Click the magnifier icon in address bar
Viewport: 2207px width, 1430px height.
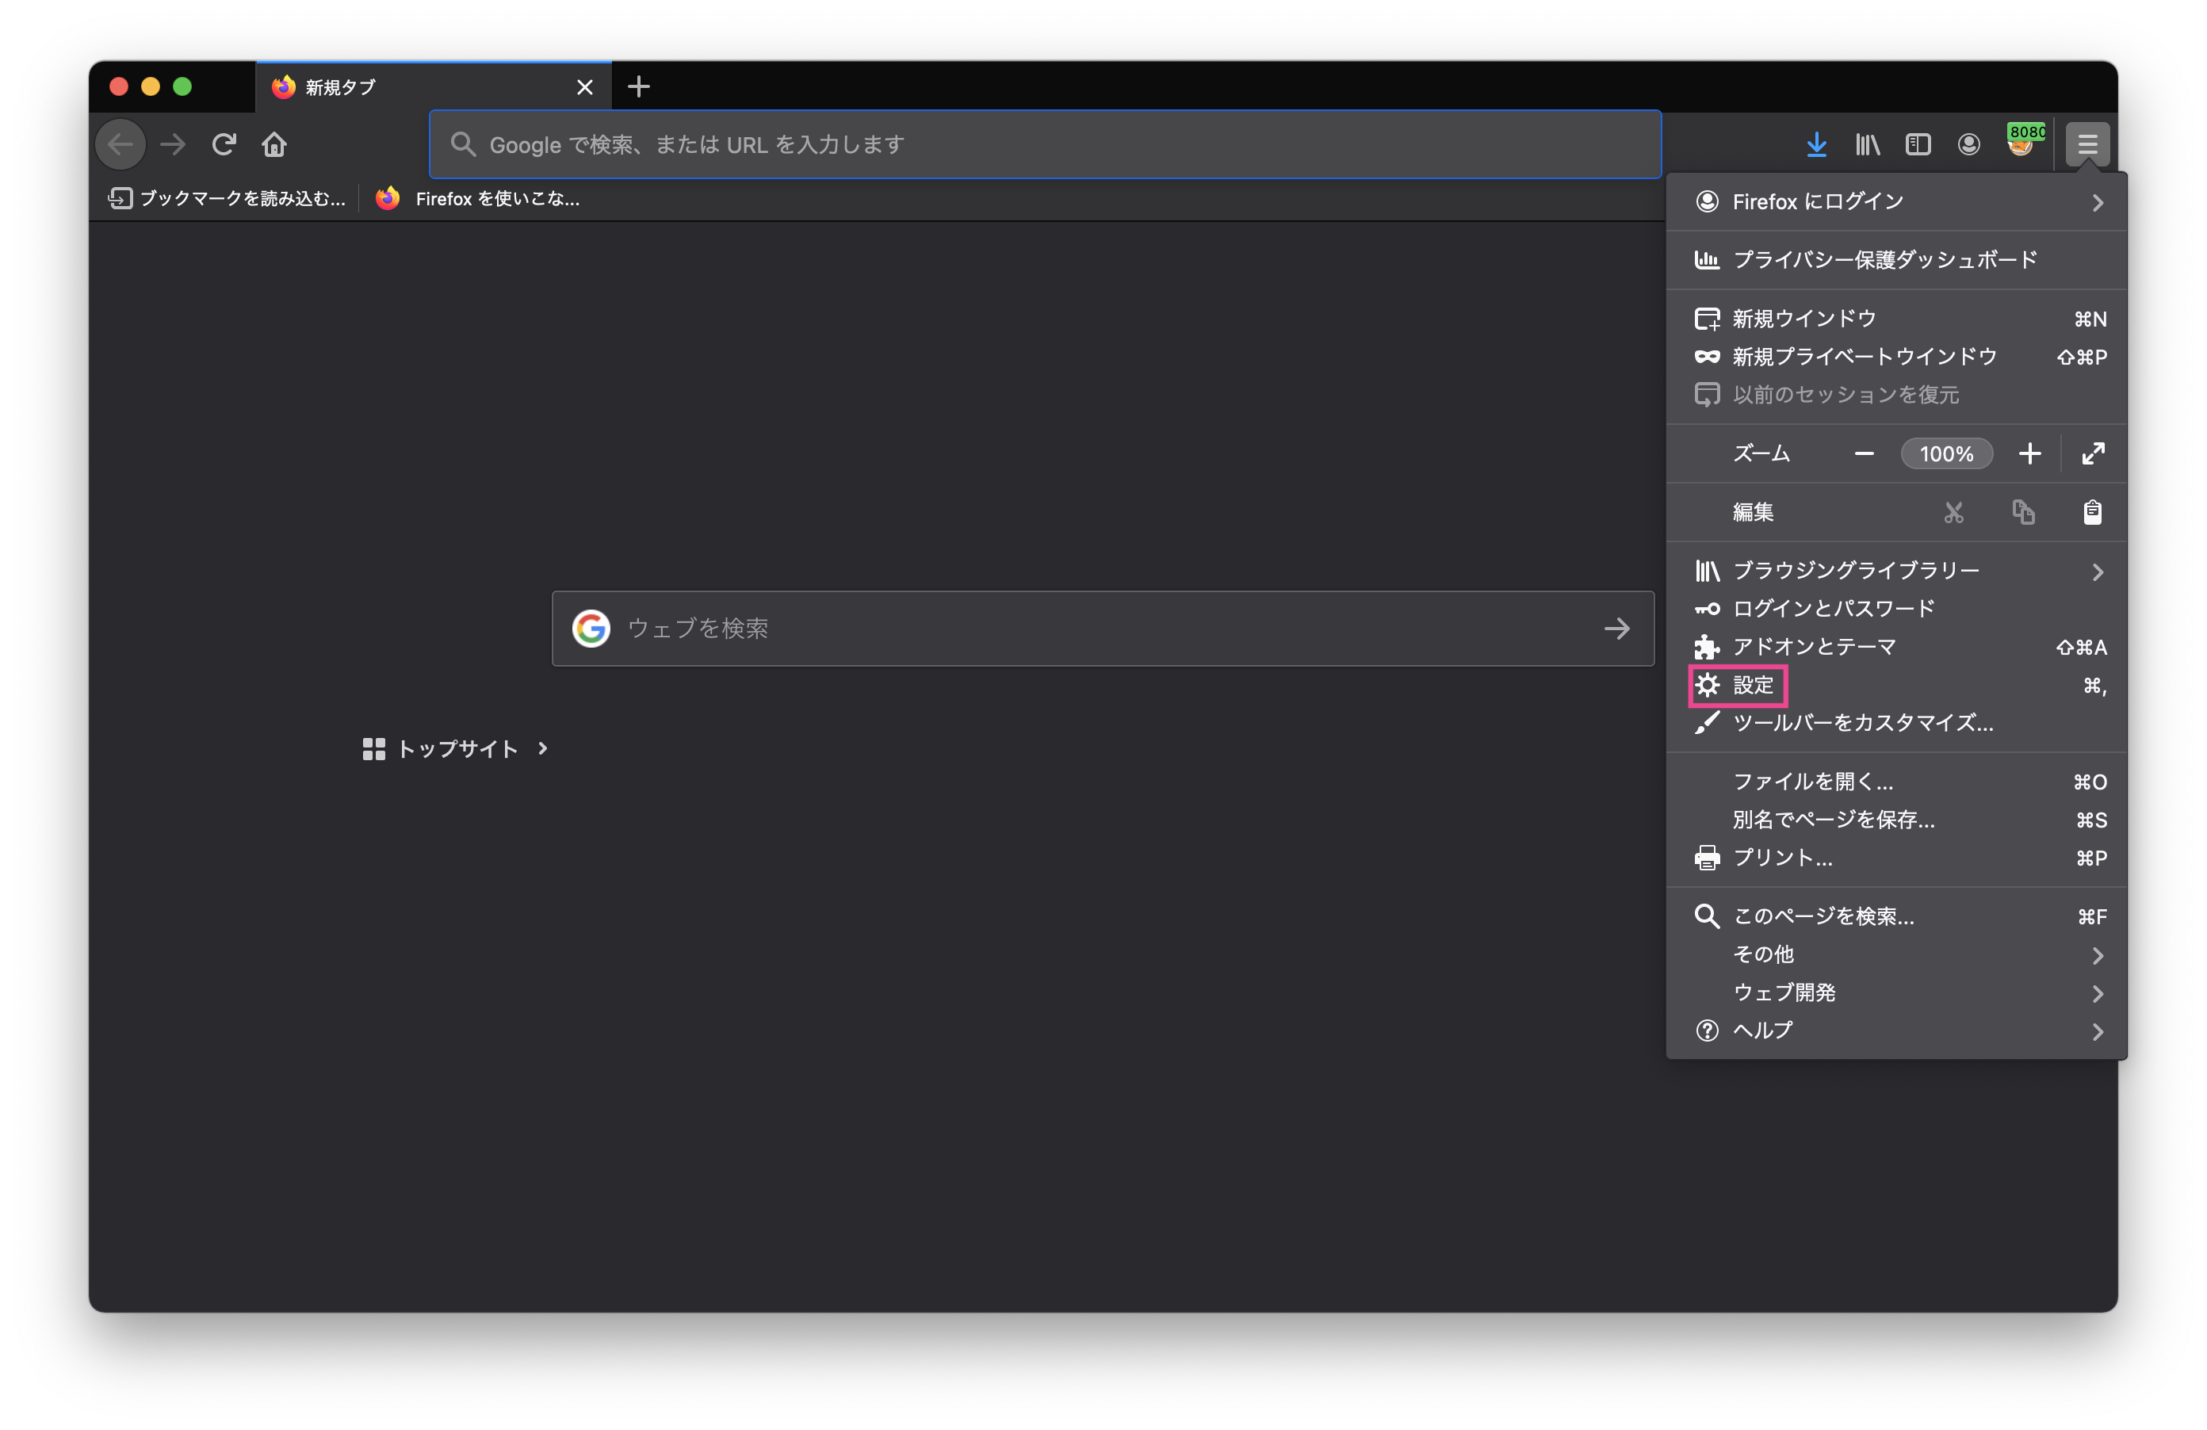click(x=463, y=145)
